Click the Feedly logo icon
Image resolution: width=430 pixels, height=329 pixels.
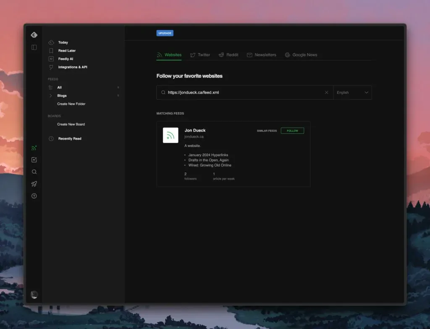pyautogui.click(x=34, y=35)
